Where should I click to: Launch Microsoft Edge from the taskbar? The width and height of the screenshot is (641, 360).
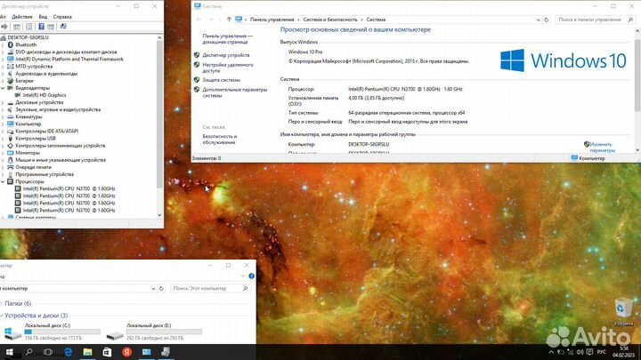pyautogui.click(x=68, y=352)
